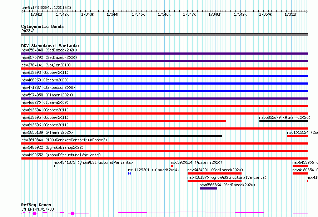Select the tiny black mark for nsv4341873
The image size is (318, 217).
click(x=54, y=166)
